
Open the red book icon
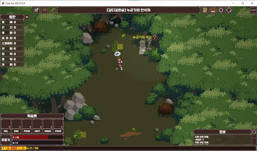click(x=213, y=10)
